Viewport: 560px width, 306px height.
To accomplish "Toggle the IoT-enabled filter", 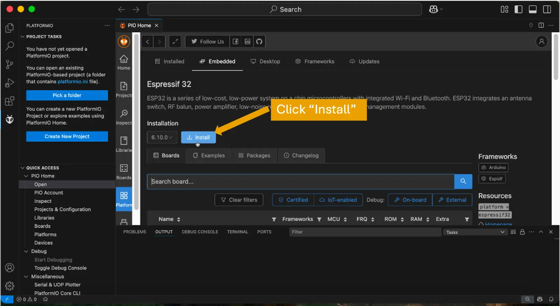I will pyautogui.click(x=338, y=200).
